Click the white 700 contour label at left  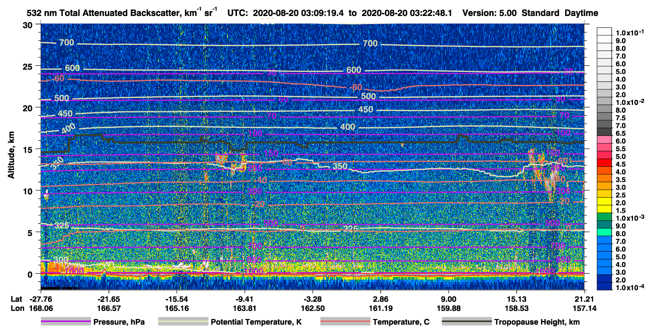66,43
